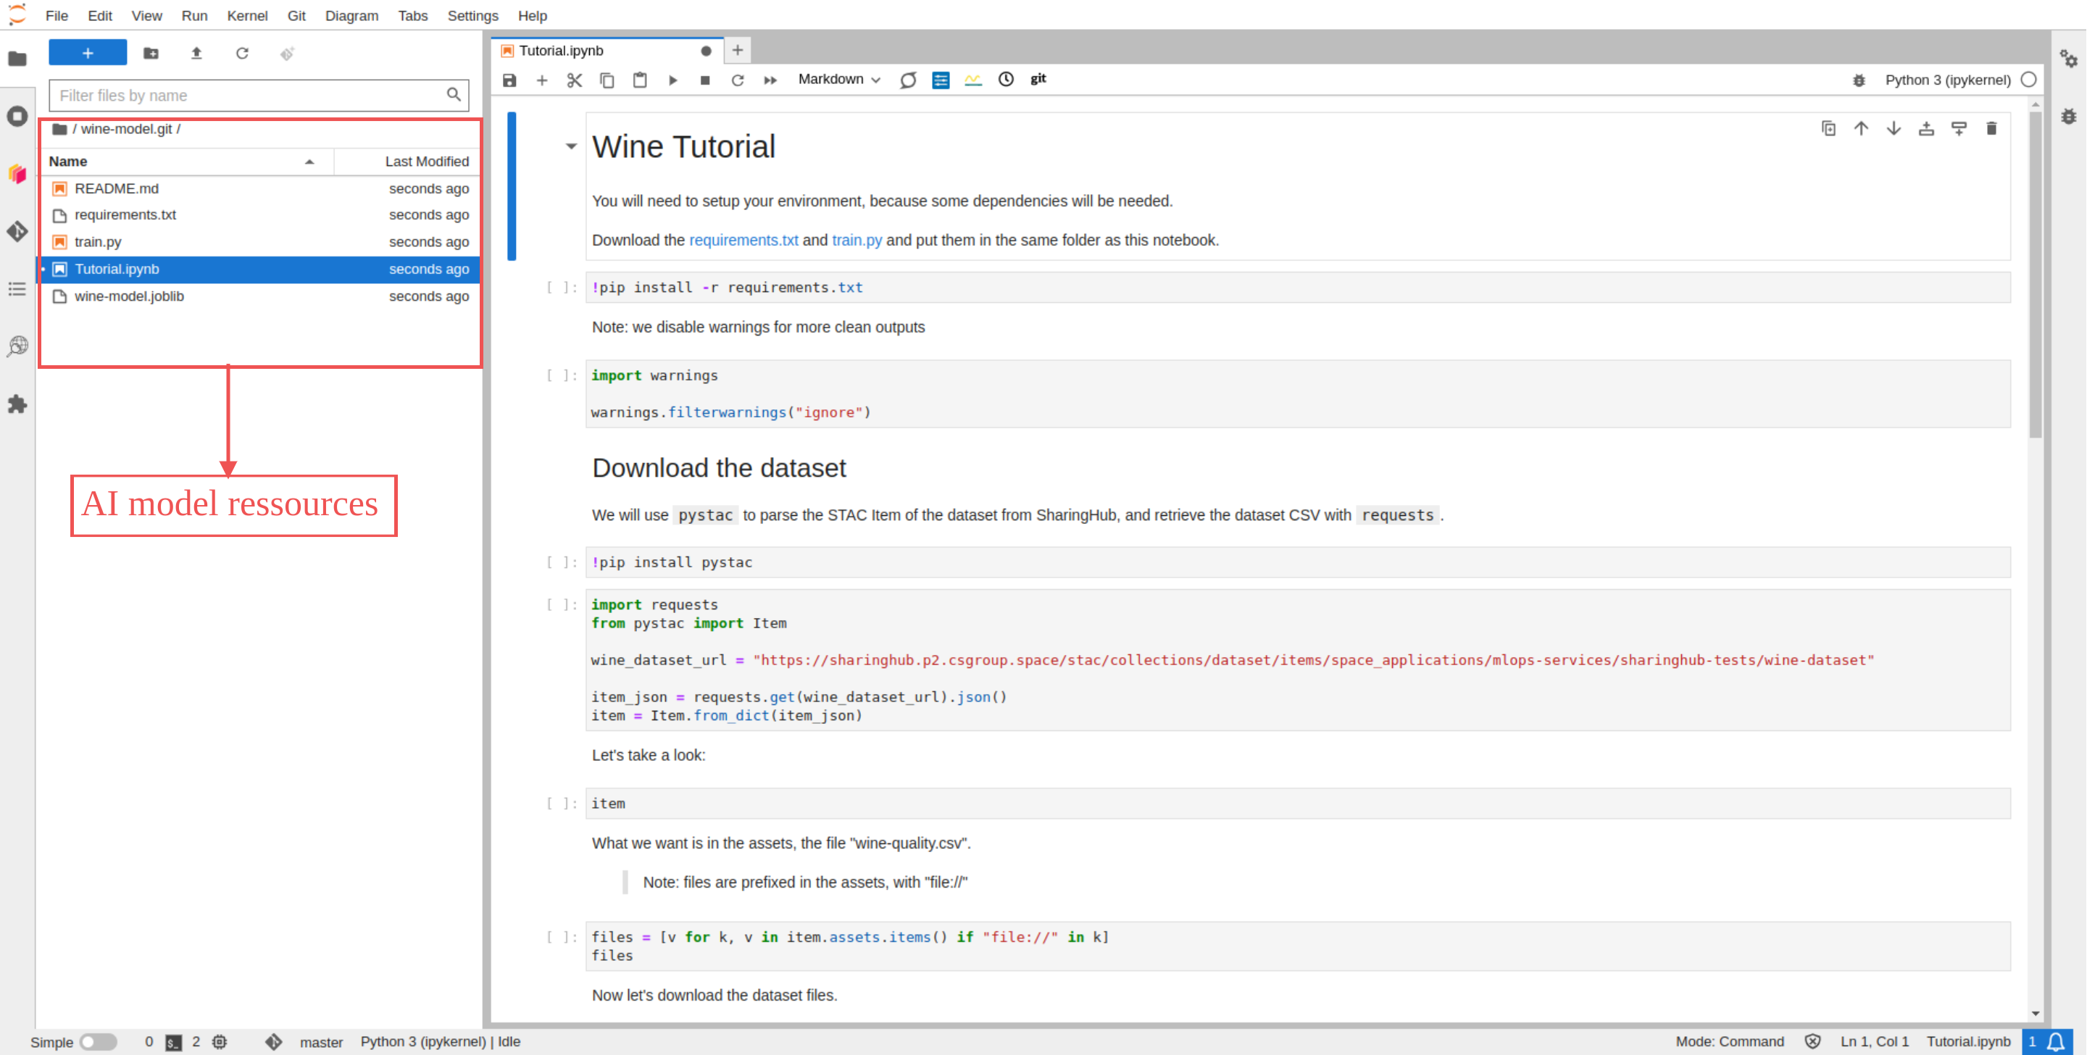Follow the train.py link
The width and height of the screenshot is (2087, 1055).
tap(857, 240)
